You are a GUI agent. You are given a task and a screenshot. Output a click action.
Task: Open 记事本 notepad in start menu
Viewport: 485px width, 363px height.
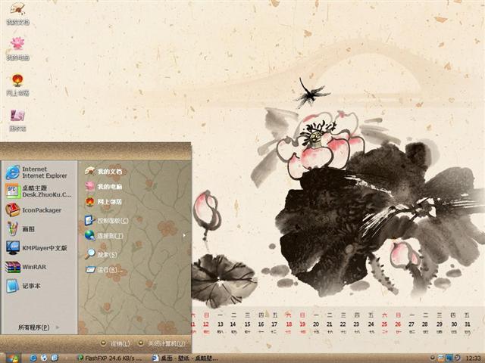click(23, 286)
